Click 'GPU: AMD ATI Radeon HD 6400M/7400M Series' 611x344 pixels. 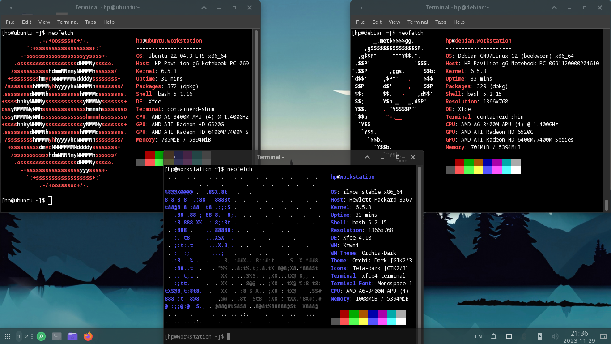click(x=509, y=140)
